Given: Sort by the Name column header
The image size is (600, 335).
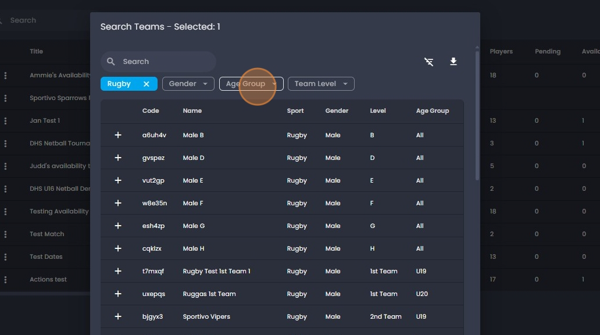Looking at the screenshot, I should click(x=192, y=111).
